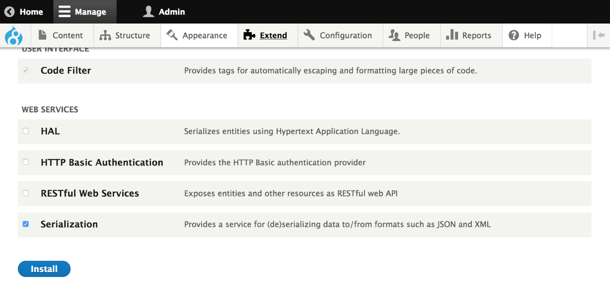Open the Drupal logo home icon
The width and height of the screenshot is (610, 291).
point(15,35)
